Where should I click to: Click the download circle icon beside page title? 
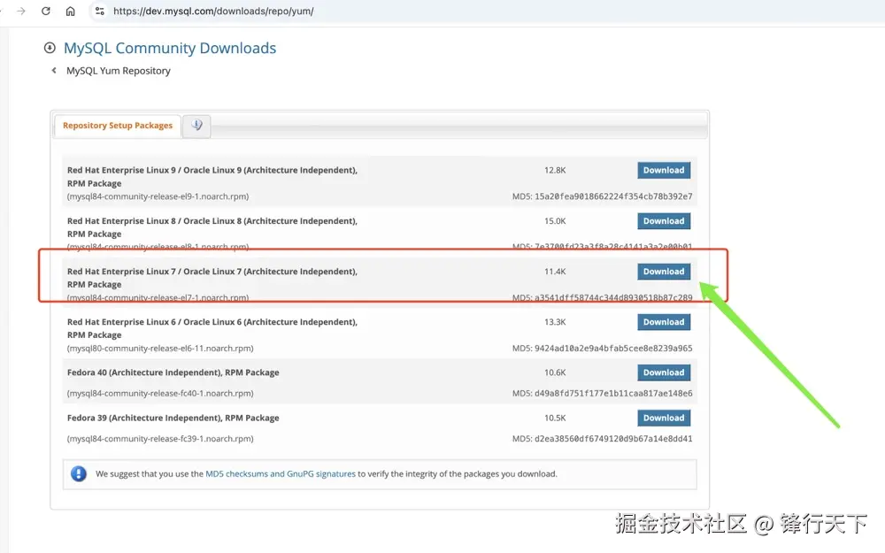click(x=50, y=48)
